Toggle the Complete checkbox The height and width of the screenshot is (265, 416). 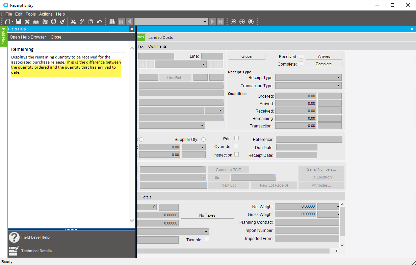301,64
